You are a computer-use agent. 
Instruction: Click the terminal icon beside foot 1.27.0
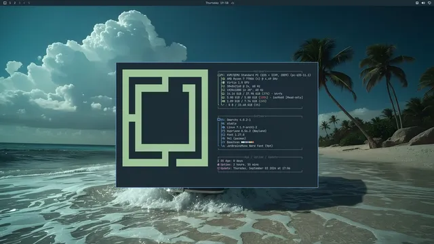pyautogui.click(x=223, y=135)
